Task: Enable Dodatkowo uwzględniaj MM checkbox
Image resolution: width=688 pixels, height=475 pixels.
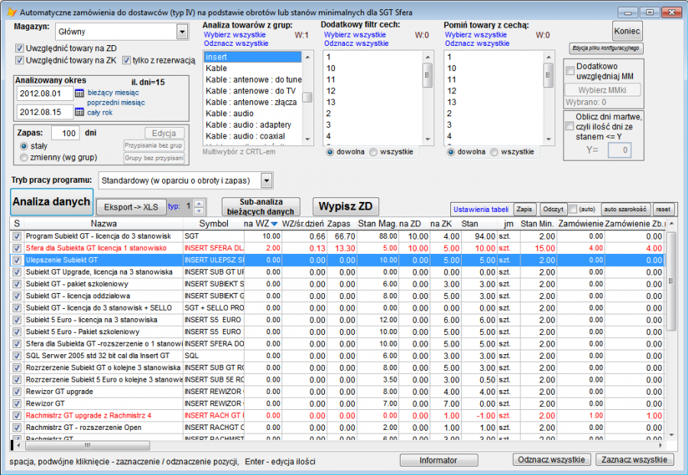Action: coord(570,71)
